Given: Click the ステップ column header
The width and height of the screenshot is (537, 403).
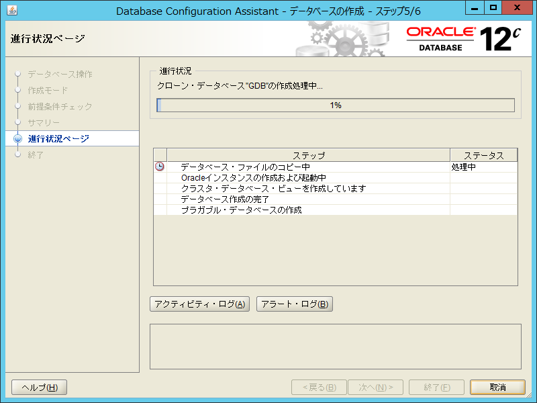Looking at the screenshot, I should pyautogui.click(x=309, y=155).
